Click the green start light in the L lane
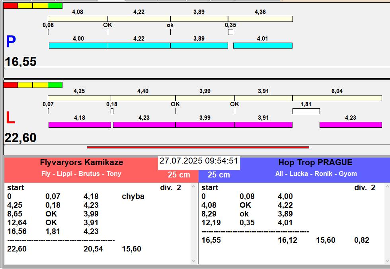Screen dimensions: 390x269 [55, 85]
